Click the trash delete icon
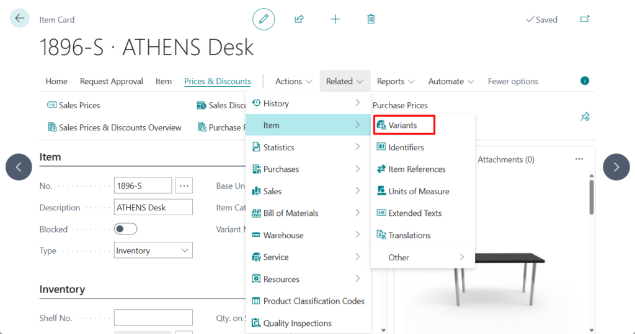The width and height of the screenshot is (635, 334). (x=371, y=19)
